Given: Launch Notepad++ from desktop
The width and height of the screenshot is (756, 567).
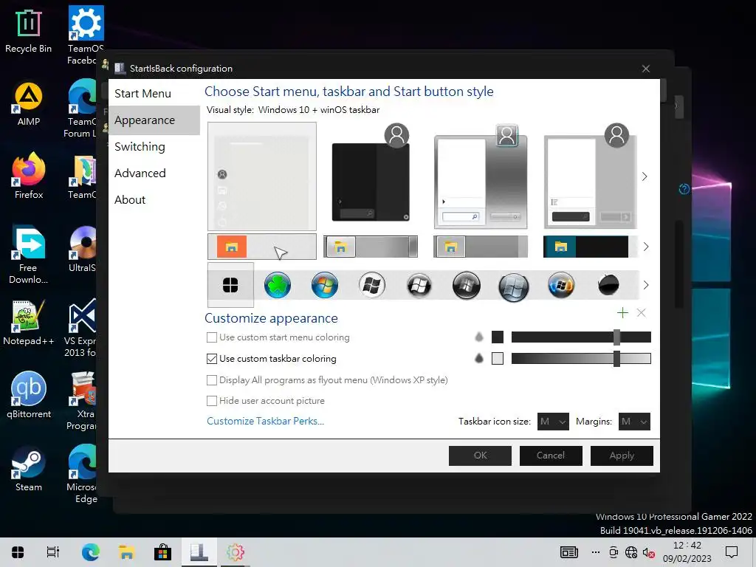Looking at the screenshot, I should pyautogui.click(x=28, y=323).
